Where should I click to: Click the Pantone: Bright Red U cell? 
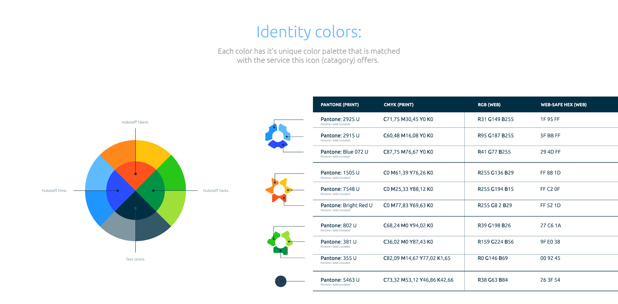click(346, 205)
